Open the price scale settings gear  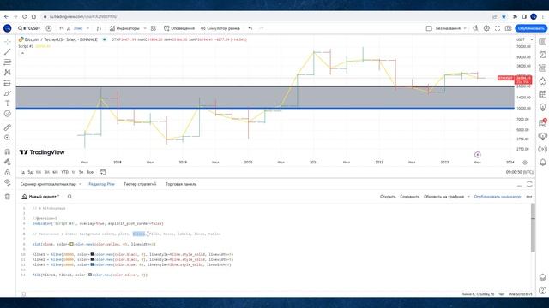click(x=525, y=163)
